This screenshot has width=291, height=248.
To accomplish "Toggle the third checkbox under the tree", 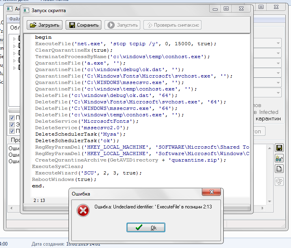I will [12, 131].
